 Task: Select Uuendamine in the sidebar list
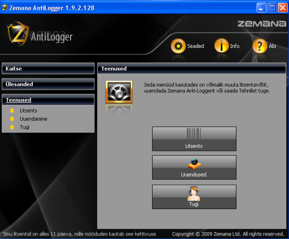pyautogui.click(x=34, y=119)
